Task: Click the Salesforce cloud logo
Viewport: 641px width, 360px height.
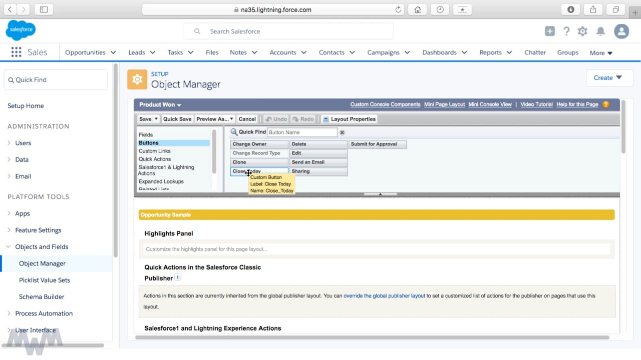Action: [21, 30]
